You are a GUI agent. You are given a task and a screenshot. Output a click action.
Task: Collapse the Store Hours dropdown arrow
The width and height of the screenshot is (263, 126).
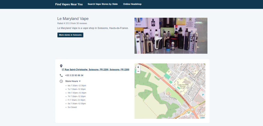click(80, 81)
